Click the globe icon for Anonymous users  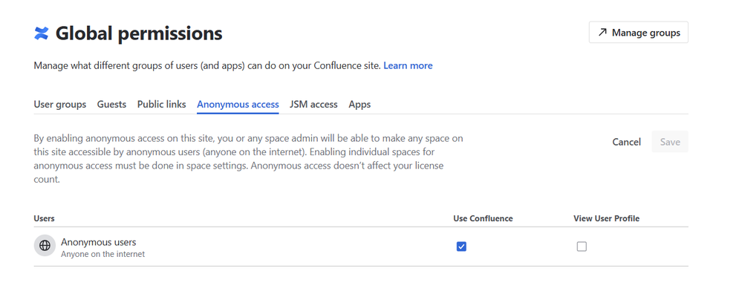click(45, 246)
